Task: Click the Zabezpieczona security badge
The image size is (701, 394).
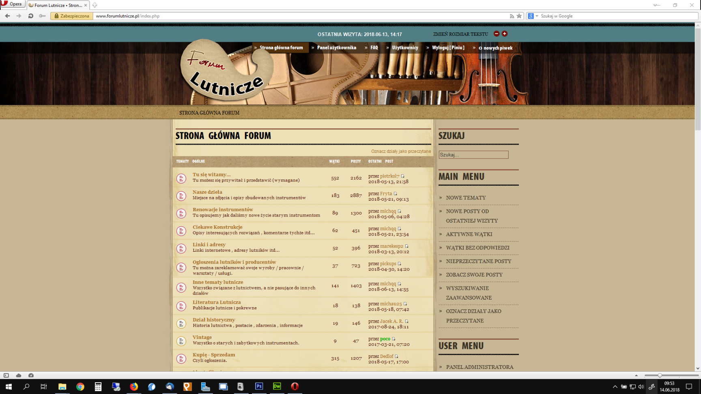Action: click(x=72, y=16)
